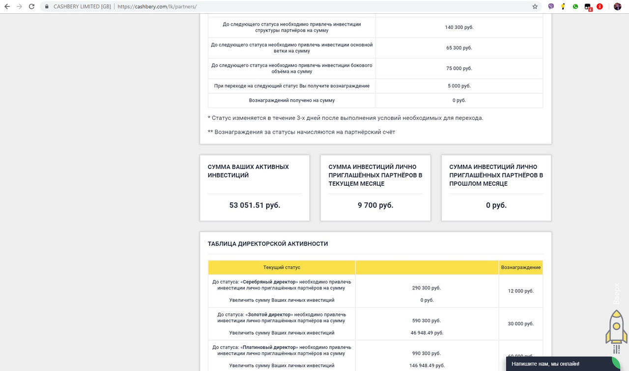Click the 'Текущий статус' column header
629x371 pixels.
282,267
